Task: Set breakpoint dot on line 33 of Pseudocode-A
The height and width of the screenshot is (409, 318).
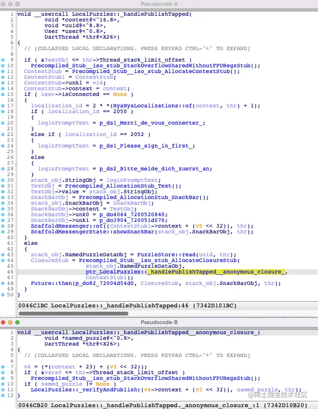Action: 3,198
